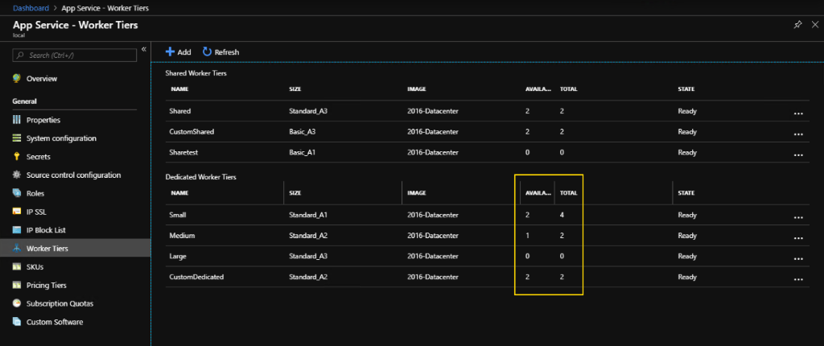
Task: Open more options for Large tier
Action: pyautogui.click(x=798, y=258)
